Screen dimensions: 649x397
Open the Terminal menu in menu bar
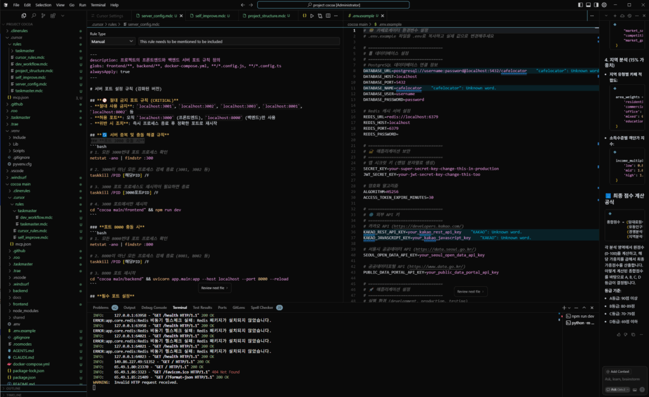(98, 5)
